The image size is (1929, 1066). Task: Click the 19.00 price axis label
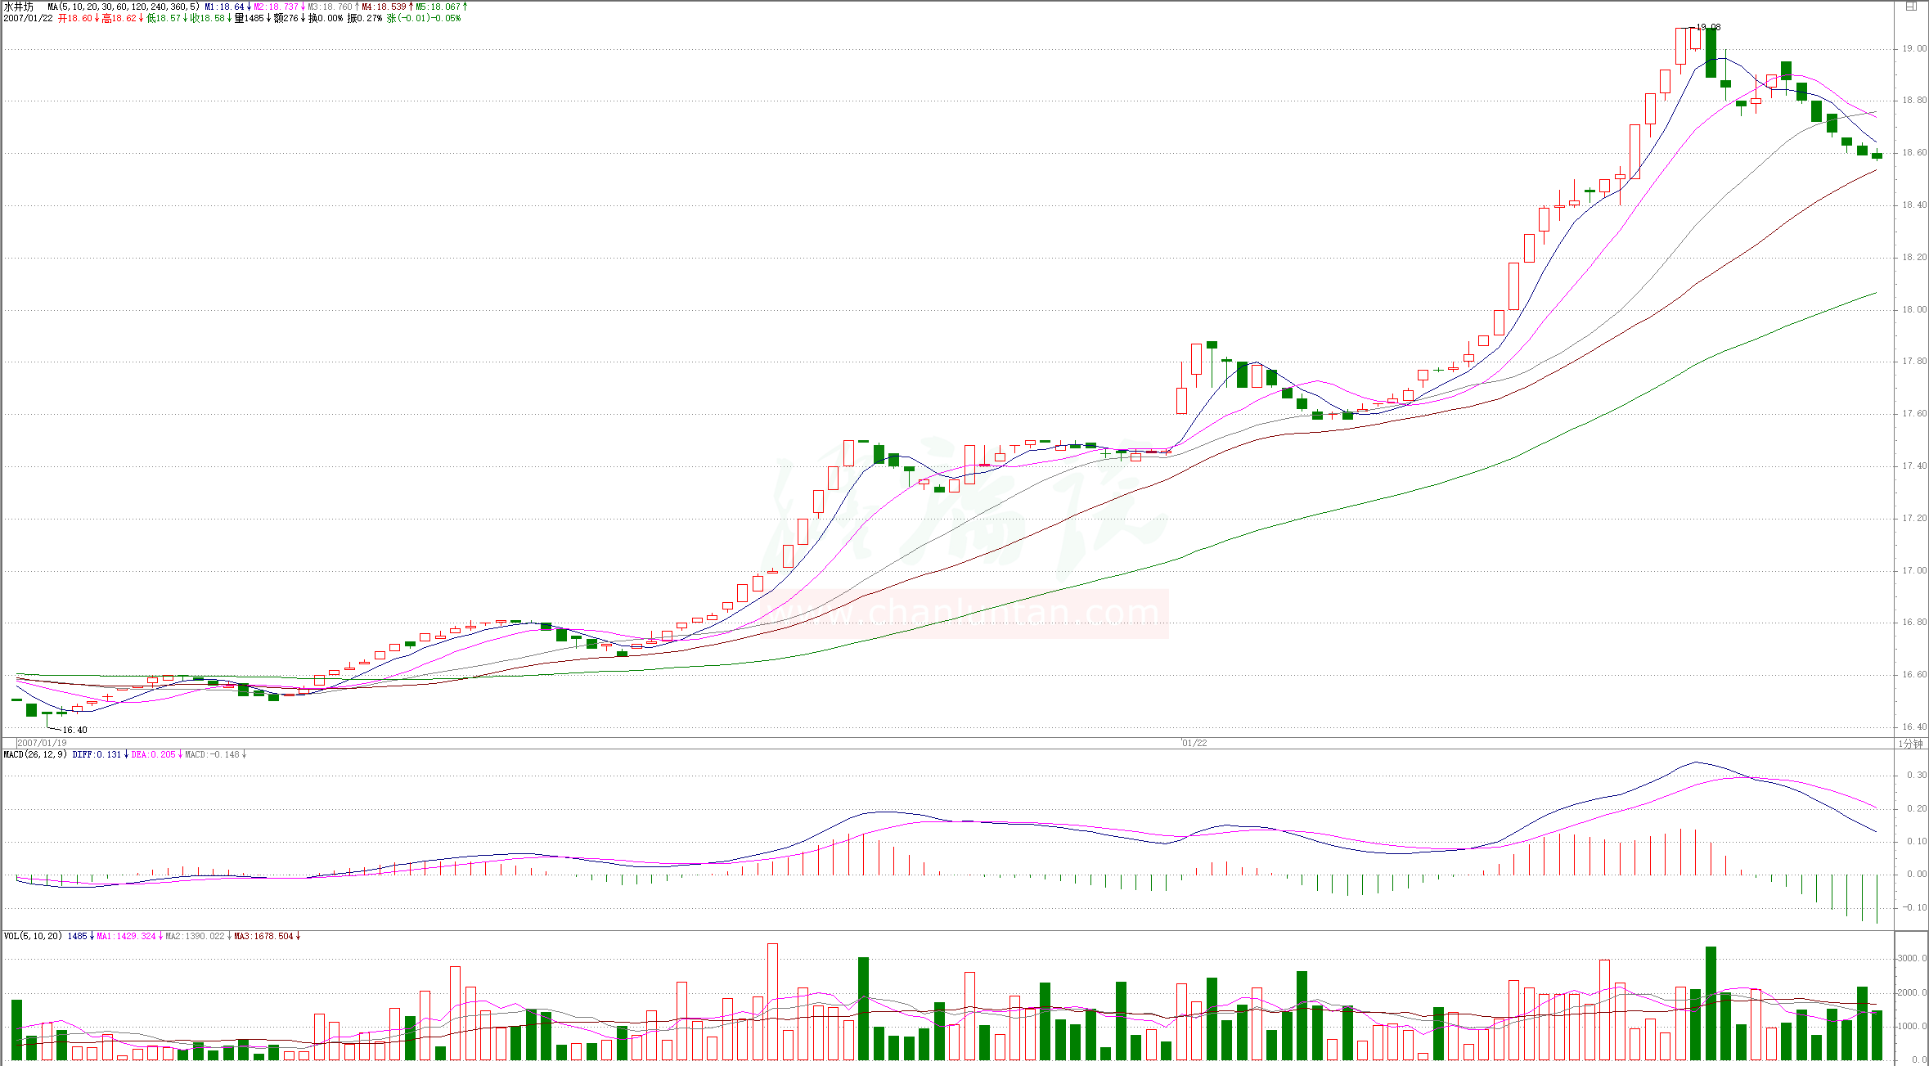pyautogui.click(x=1913, y=48)
